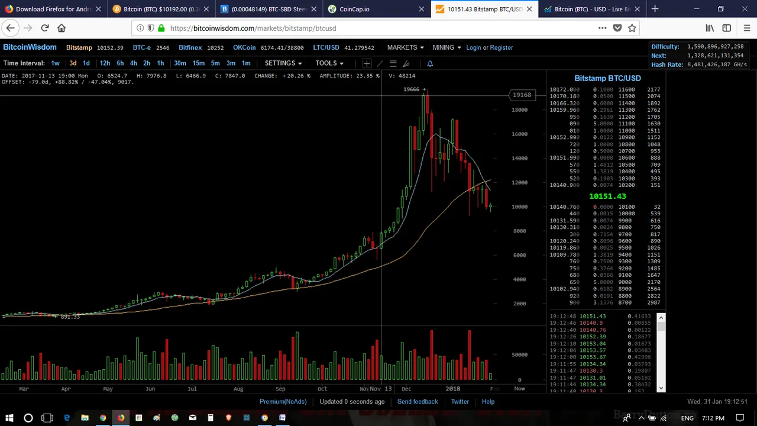The image size is (757, 426).
Task: Open Premium(NoAds) link
Action: (283, 402)
